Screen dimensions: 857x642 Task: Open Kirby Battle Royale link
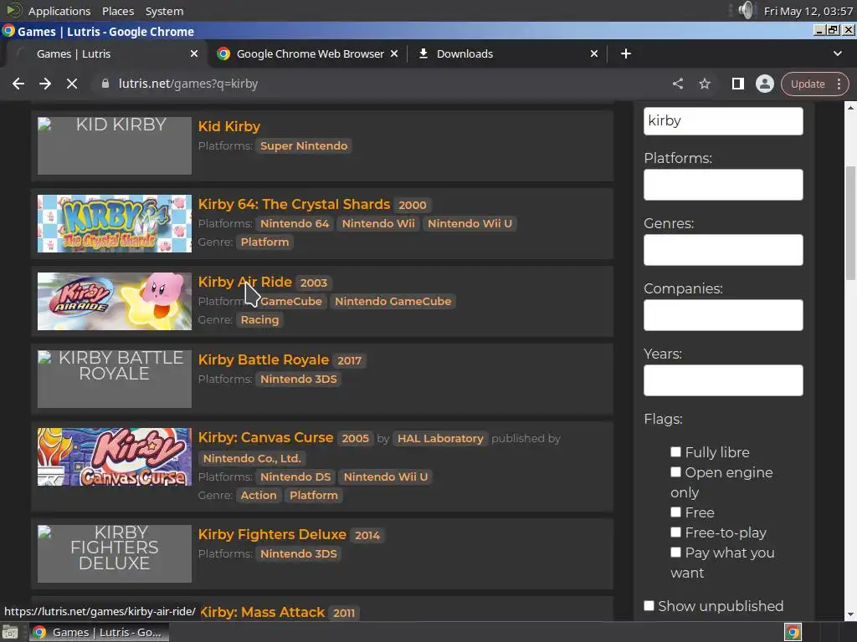pyautogui.click(x=264, y=359)
